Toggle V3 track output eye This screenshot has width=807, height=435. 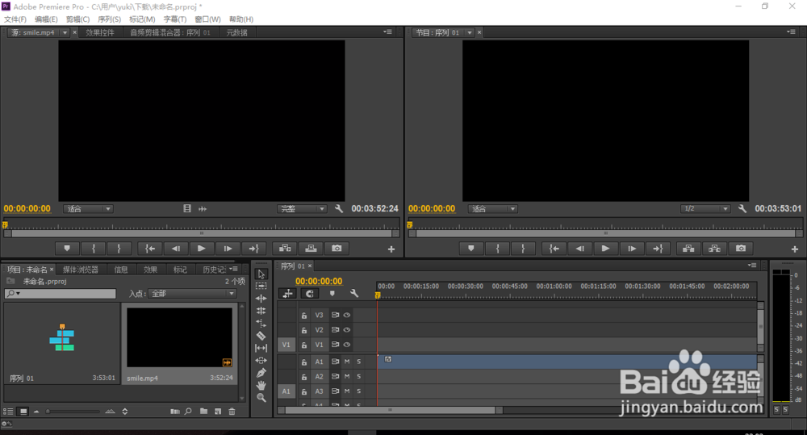tap(347, 315)
